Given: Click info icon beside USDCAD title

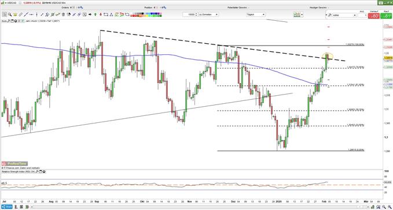Looking at the screenshot, I should click(x=20, y=3).
